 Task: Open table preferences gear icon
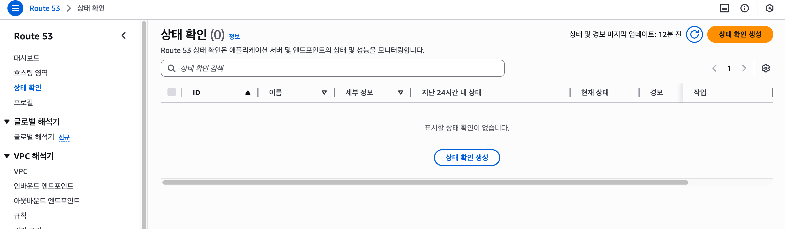click(766, 68)
